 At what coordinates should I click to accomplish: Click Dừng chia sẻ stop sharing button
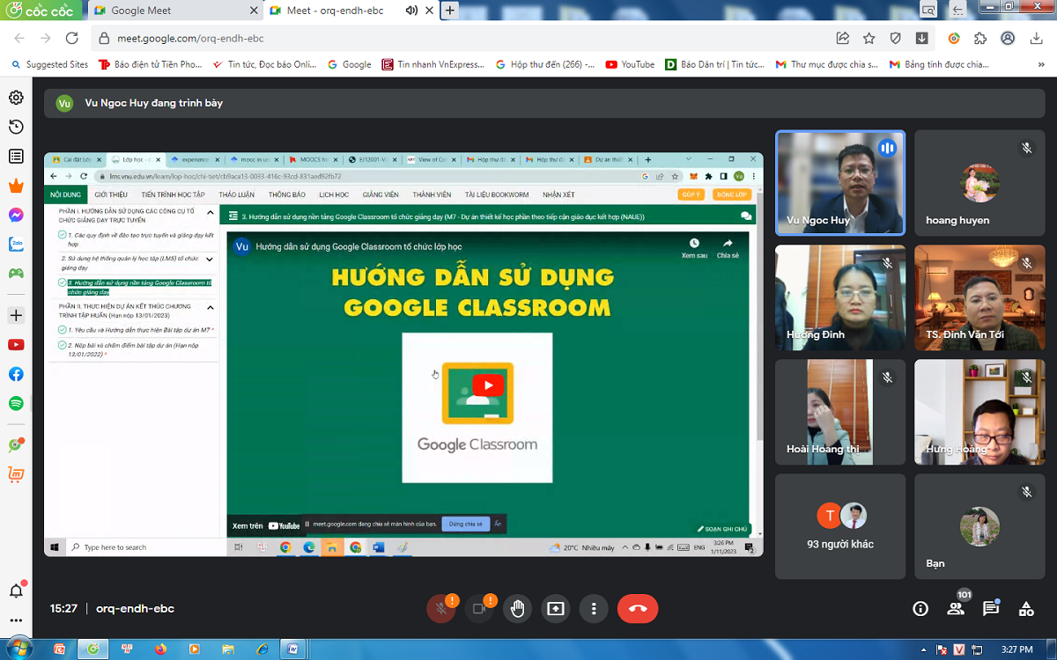pos(465,524)
